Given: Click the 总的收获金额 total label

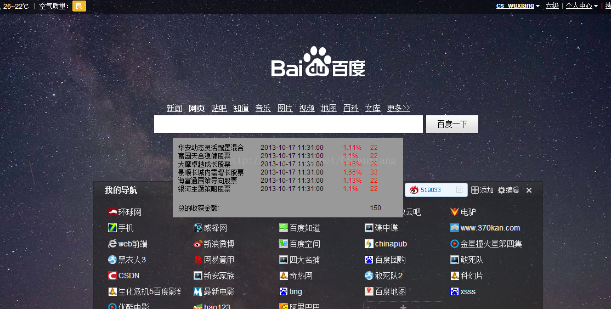Looking at the screenshot, I should point(199,208).
